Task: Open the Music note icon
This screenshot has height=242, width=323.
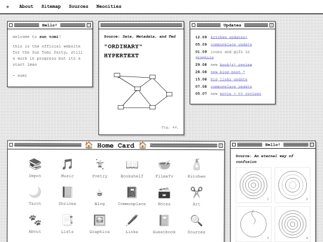Action: pyautogui.click(x=67, y=164)
